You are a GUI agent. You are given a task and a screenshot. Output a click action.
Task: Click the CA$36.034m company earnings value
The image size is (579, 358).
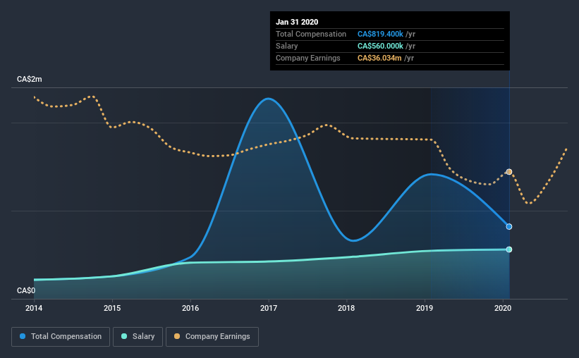coord(379,58)
